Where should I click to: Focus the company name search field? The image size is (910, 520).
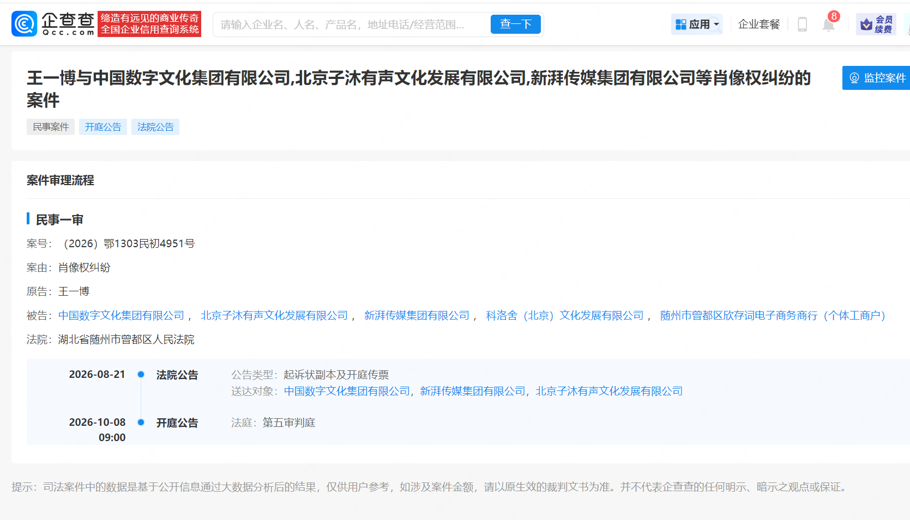click(x=352, y=25)
